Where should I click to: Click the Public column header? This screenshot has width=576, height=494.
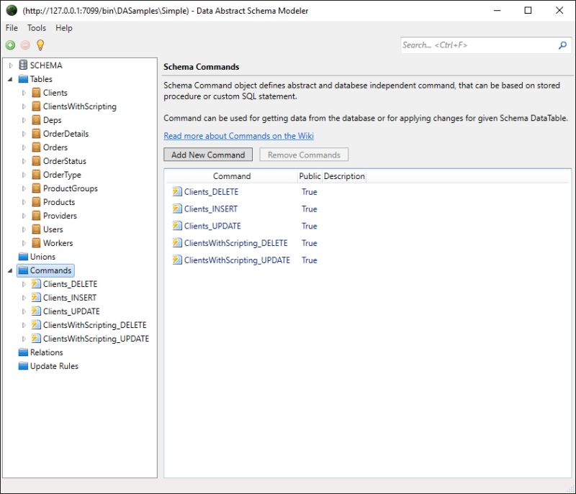click(310, 176)
